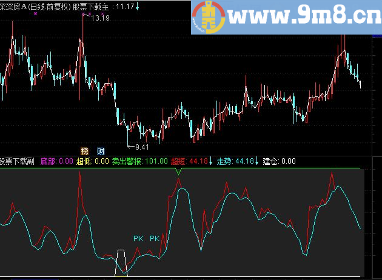Click the green V sell-alert marker
This screenshot has height=280, width=382.
[178, 172]
